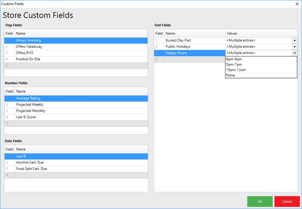Viewport: 302px width, 209px height.
Task: Choose the 4pm-6pm option in list
Action: click(234, 59)
